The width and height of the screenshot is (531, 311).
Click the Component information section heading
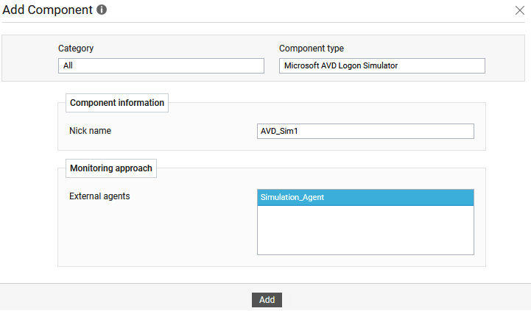(x=117, y=103)
